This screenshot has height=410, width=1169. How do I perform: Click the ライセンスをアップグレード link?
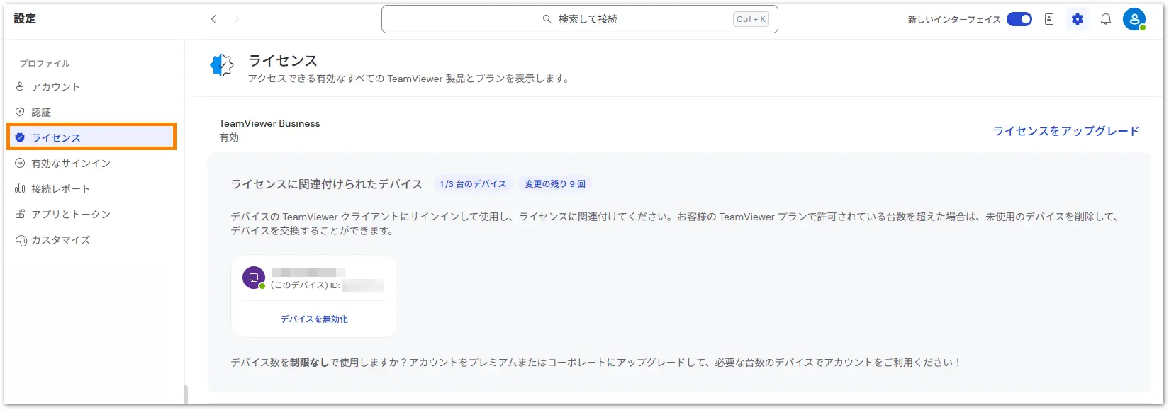(1066, 131)
